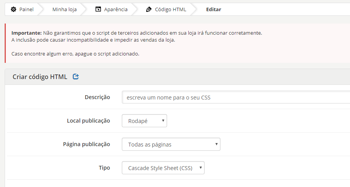Open the Local publicação dropdown showing Rodapé
The width and height of the screenshot is (350, 187).
pos(144,121)
